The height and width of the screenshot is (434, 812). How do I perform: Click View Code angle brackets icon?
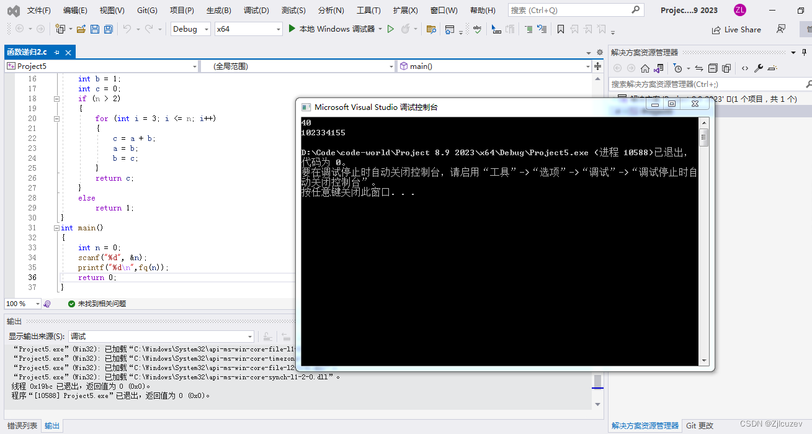[745, 68]
